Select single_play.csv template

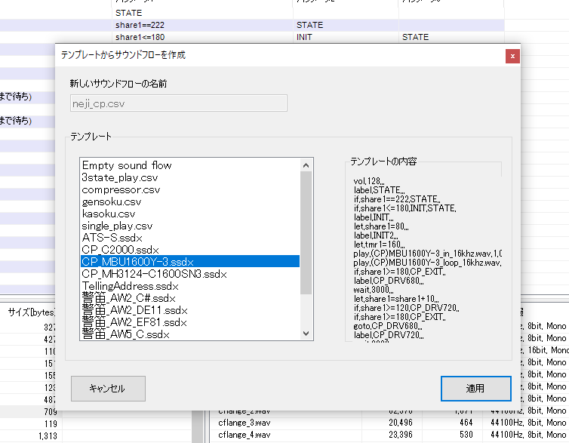point(117,226)
